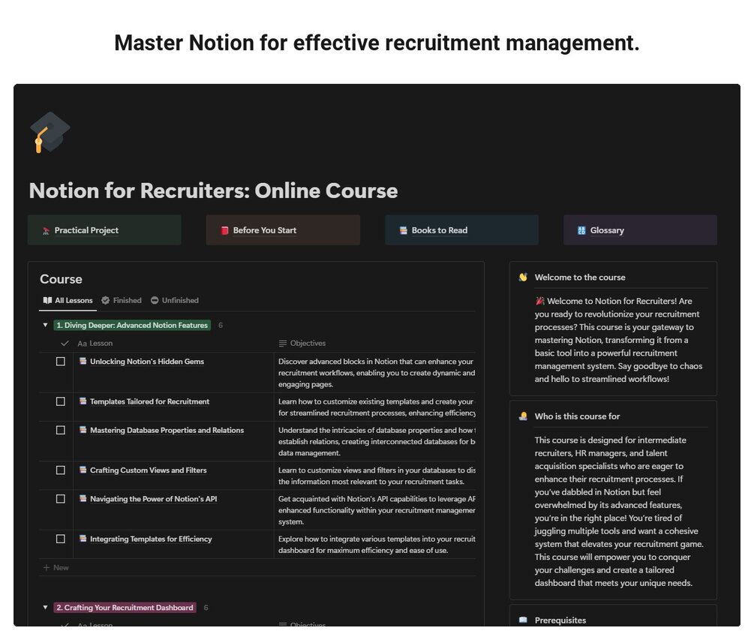The width and height of the screenshot is (754, 640).
Task: Open Templates Tailored for Recruitment lesson
Action: tap(149, 401)
